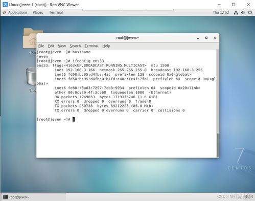This screenshot has height=201, width=255.
Task: Click the RealVNC Viewer app icon in title bar
Action: coord(5,5)
